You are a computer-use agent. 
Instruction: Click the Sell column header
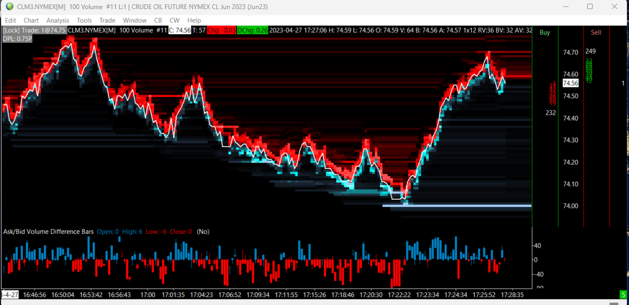pos(596,33)
